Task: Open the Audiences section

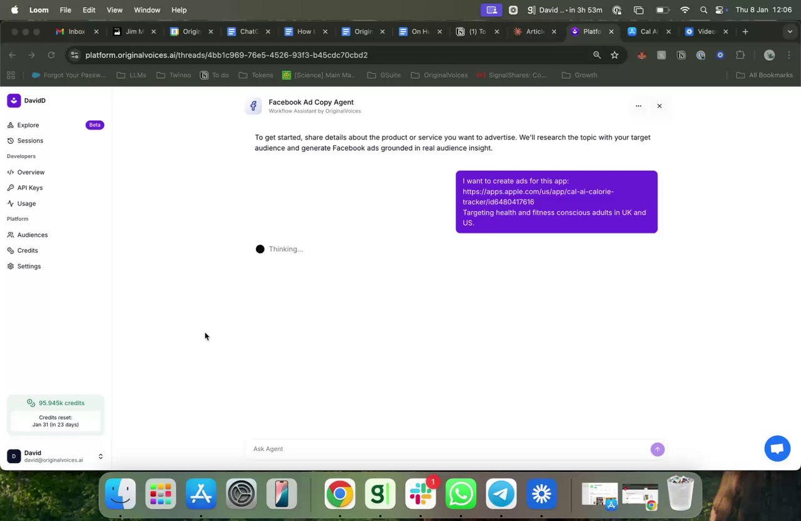Action: 33,235
